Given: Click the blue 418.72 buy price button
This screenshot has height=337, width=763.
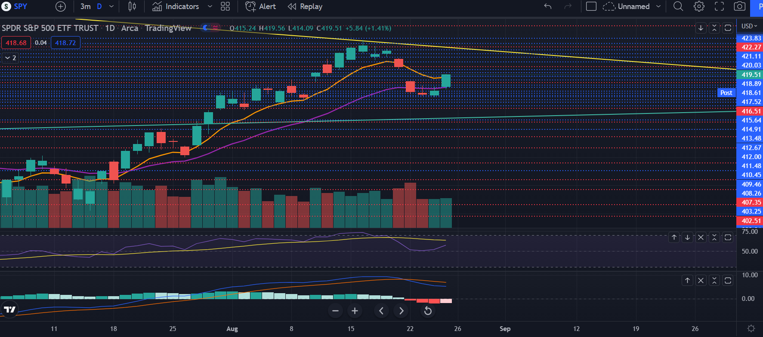Looking at the screenshot, I should coord(65,43).
